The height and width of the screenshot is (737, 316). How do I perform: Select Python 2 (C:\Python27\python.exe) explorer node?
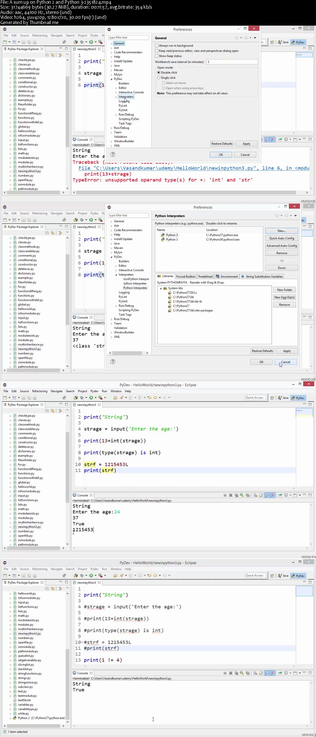(x=39, y=718)
